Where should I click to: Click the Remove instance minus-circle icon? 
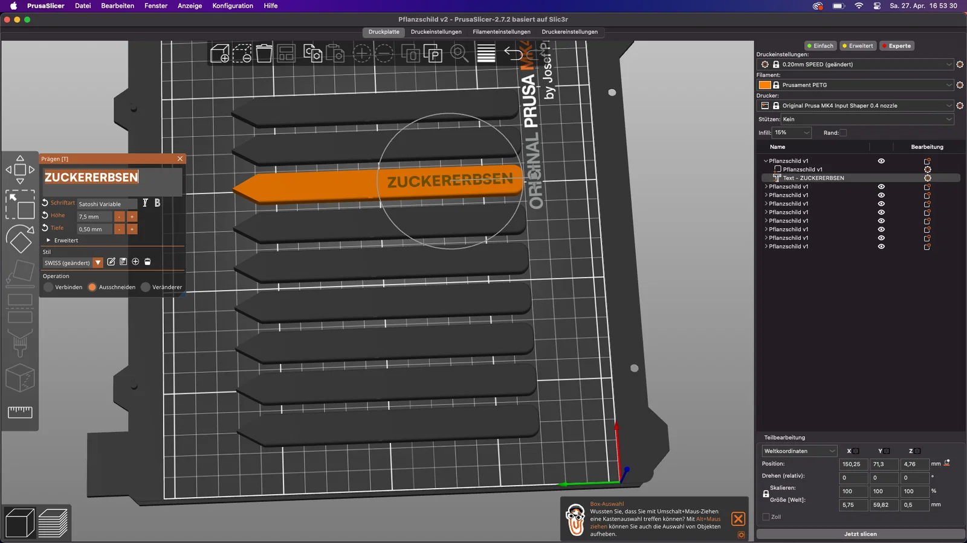point(384,53)
